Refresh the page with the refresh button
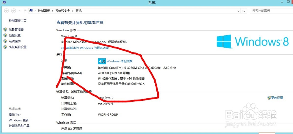The height and width of the screenshot is (134, 293). point(244,11)
